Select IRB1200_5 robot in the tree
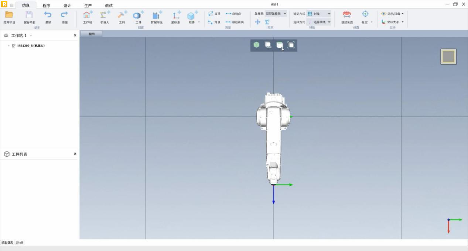Image resolution: width=468 pixels, height=251 pixels. tap(31, 46)
